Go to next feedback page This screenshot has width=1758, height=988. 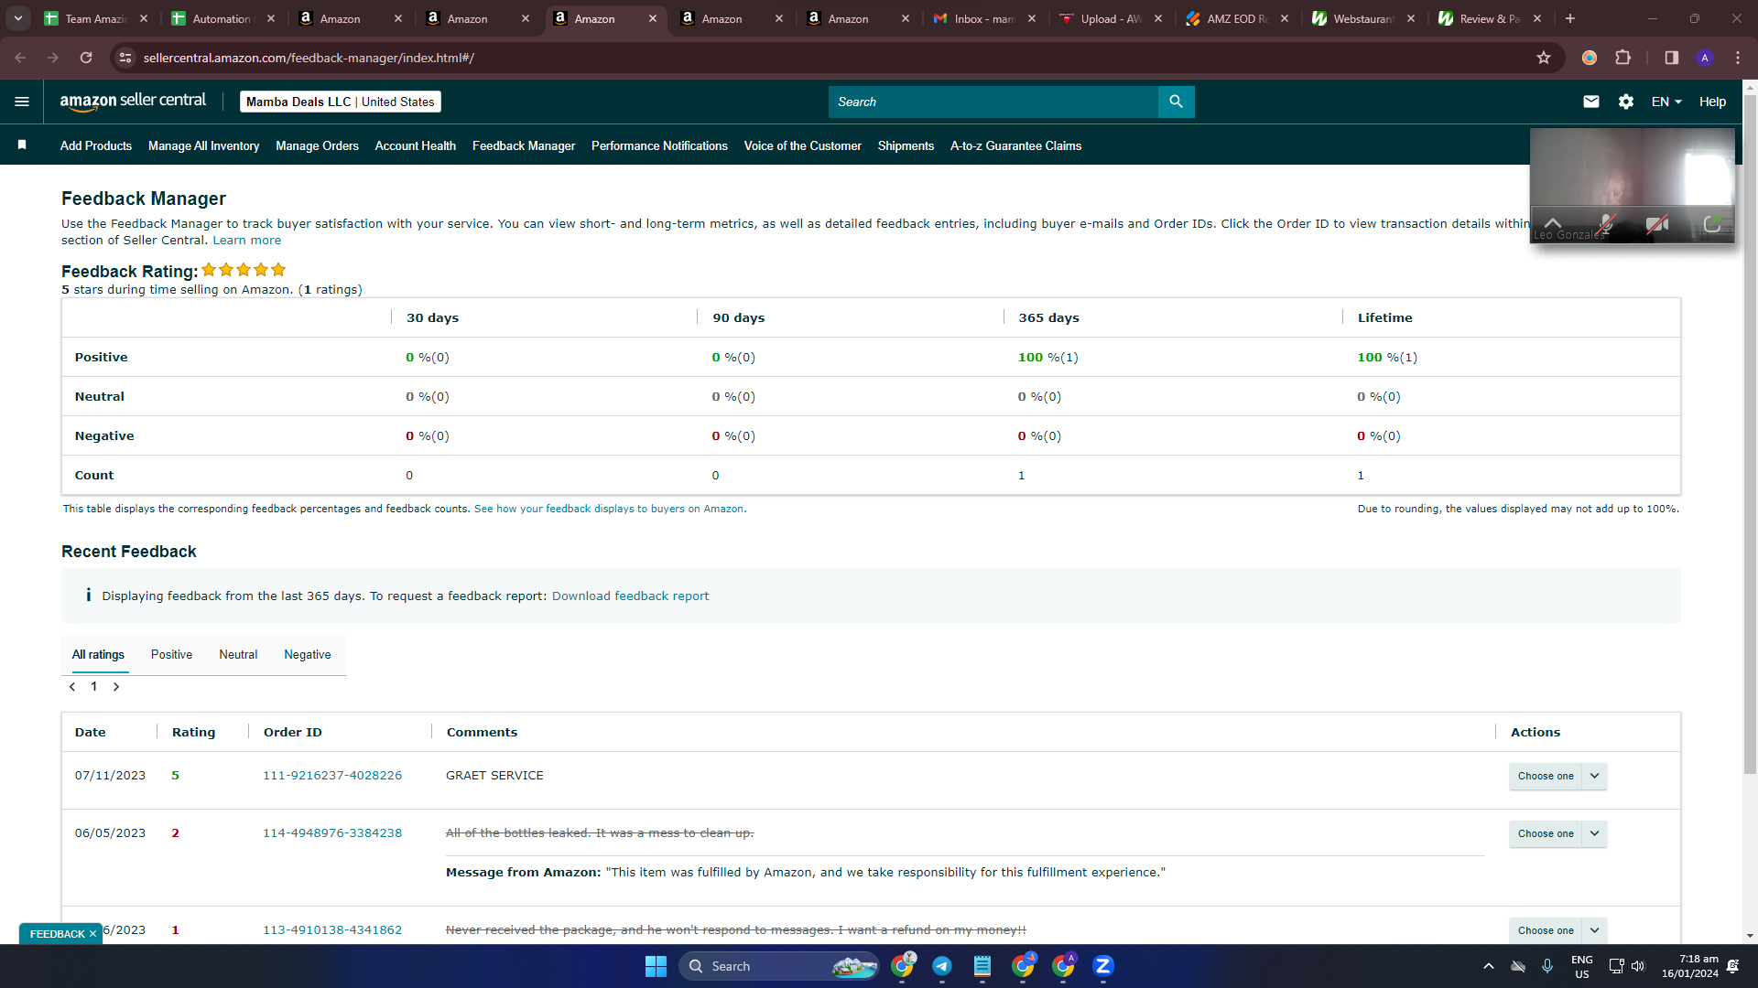pyautogui.click(x=116, y=687)
